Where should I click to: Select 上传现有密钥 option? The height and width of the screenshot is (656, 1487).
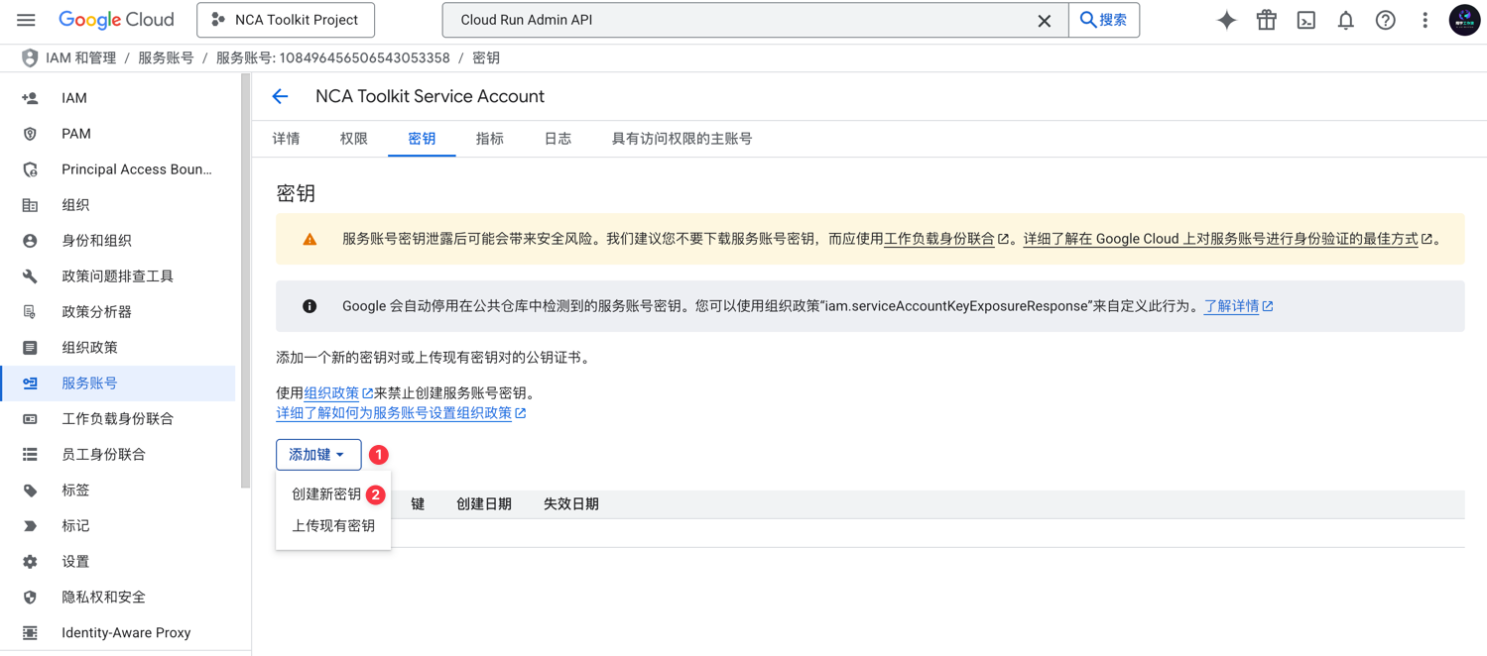pyautogui.click(x=333, y=525)
